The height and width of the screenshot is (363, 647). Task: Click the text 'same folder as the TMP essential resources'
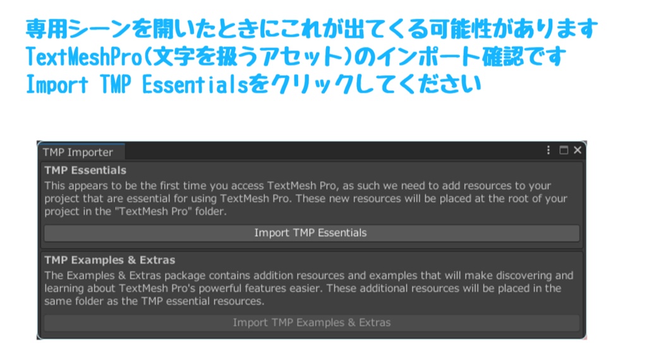153,301
